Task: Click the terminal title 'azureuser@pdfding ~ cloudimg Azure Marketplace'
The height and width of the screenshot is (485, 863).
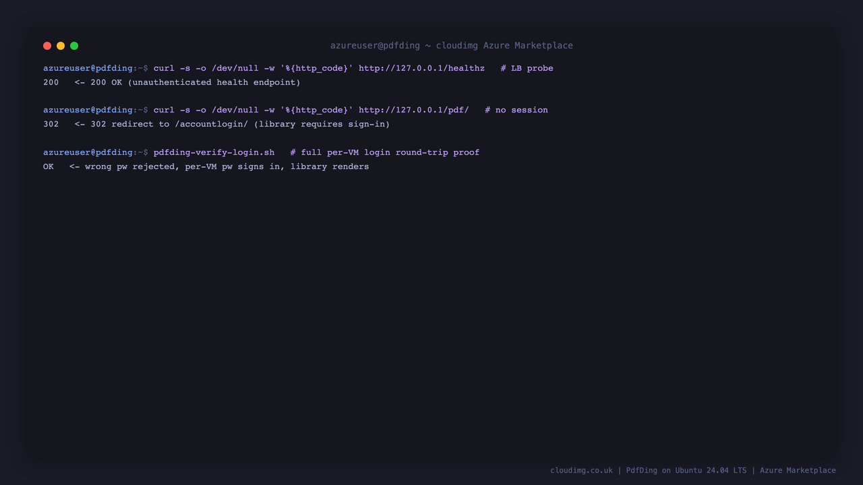Action: click(452, 46)
